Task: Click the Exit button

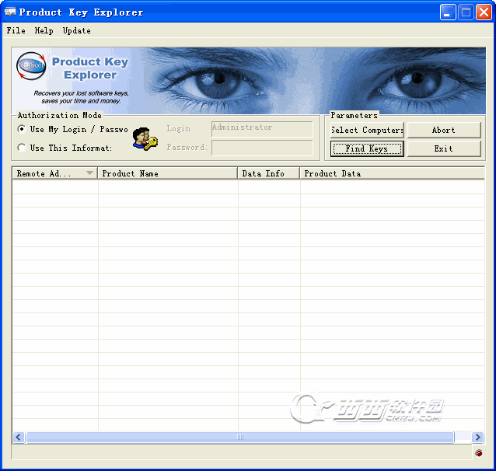Action: click(x=444, y=148)
